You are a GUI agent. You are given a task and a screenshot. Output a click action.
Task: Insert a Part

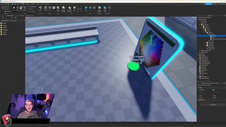click(x=50, y=8)
